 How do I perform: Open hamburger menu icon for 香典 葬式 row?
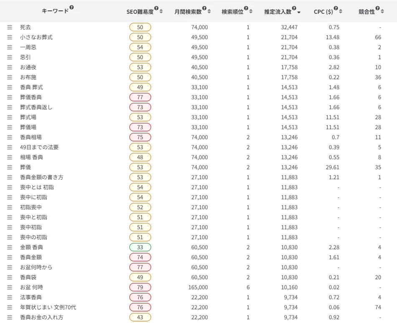click(10, 87)
